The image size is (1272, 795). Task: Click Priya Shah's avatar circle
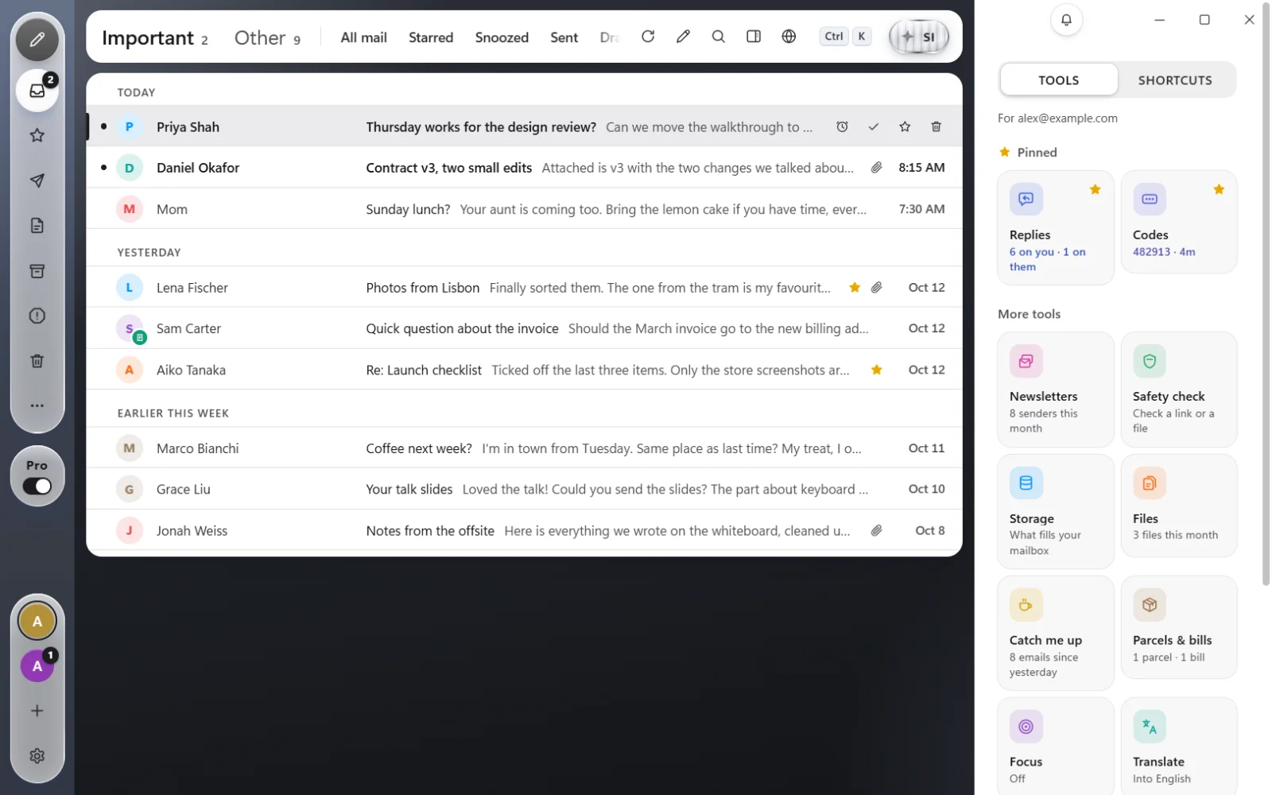click(129, 126)
